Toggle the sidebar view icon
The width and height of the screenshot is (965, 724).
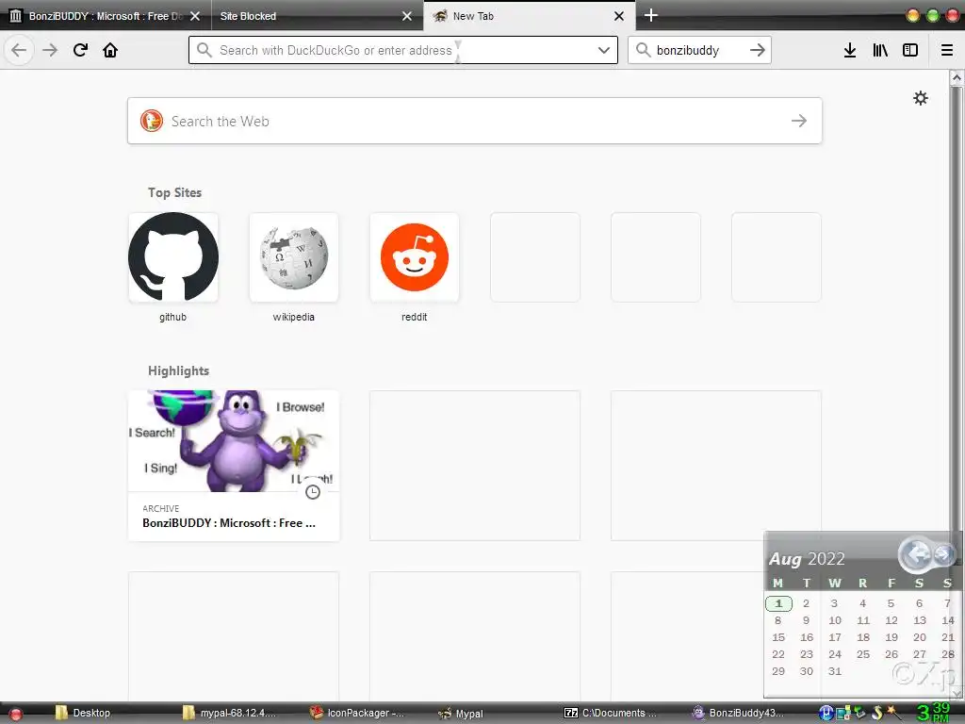coord(910,50)
